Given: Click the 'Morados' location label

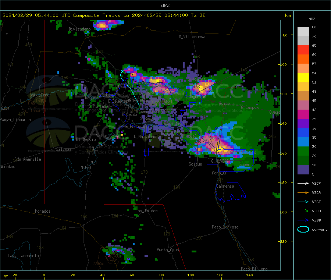Looking at the screenshot, I should (43, 211).
